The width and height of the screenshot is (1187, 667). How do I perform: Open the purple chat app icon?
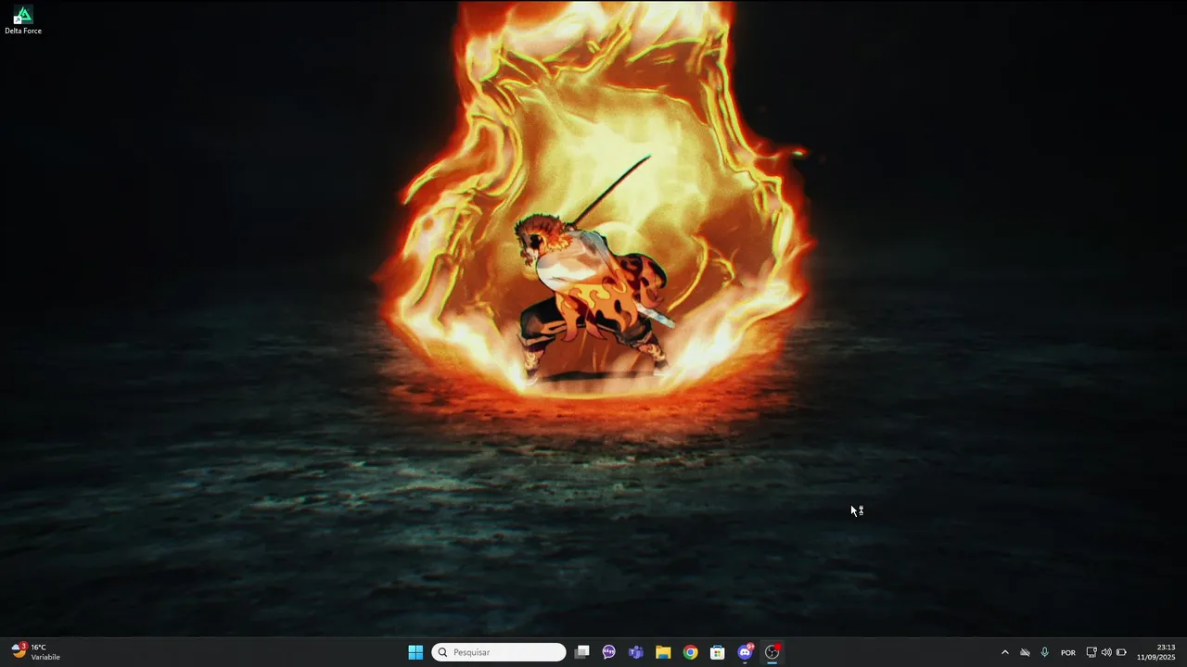coord(608,652)
